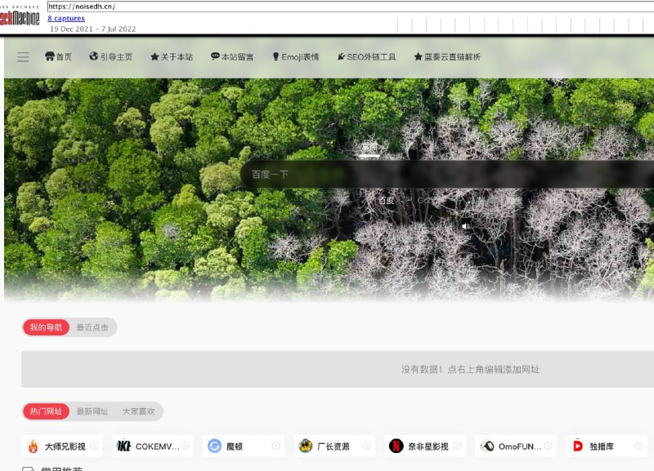The image size is (654, 471).
Task: Click the 厂长资源 avatar icon
Action: 305,446
